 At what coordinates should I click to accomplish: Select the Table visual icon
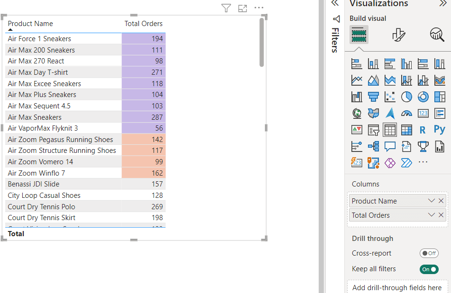point(390,130)
